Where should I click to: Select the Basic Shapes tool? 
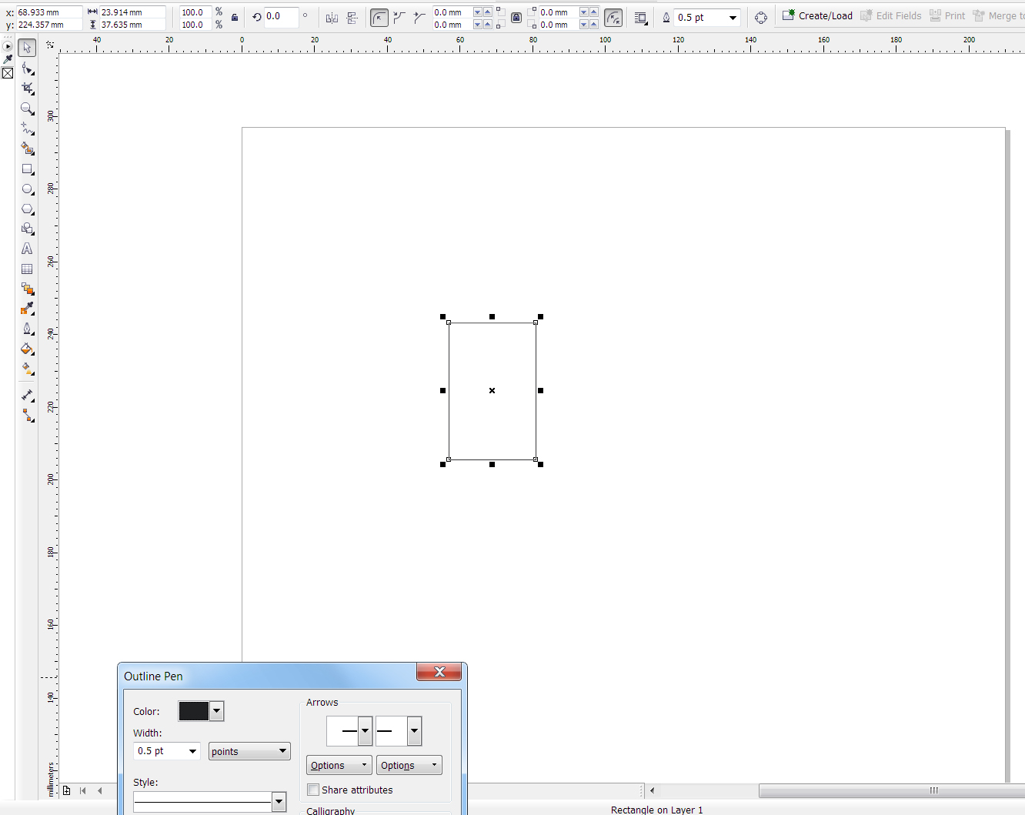tap(27, 229)
